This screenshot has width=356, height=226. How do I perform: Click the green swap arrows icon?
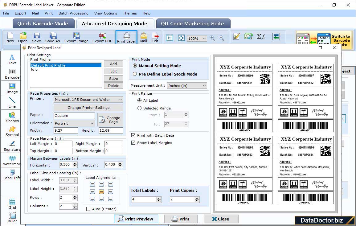(x=276, y=36)
